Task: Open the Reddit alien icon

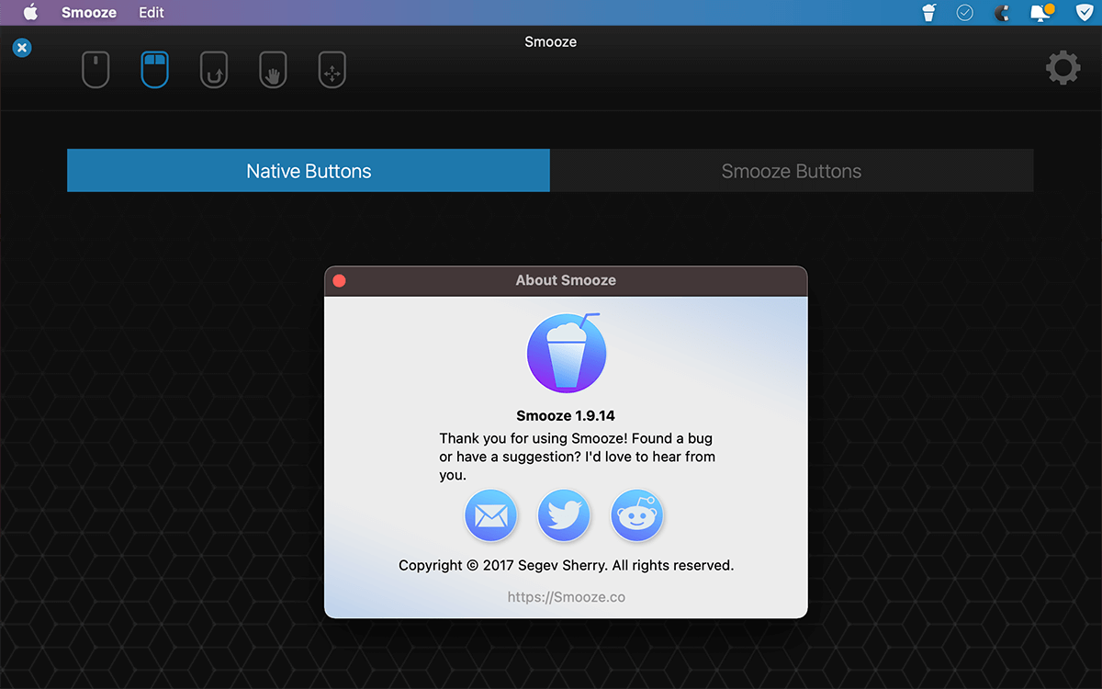Action: click(637, 516)
